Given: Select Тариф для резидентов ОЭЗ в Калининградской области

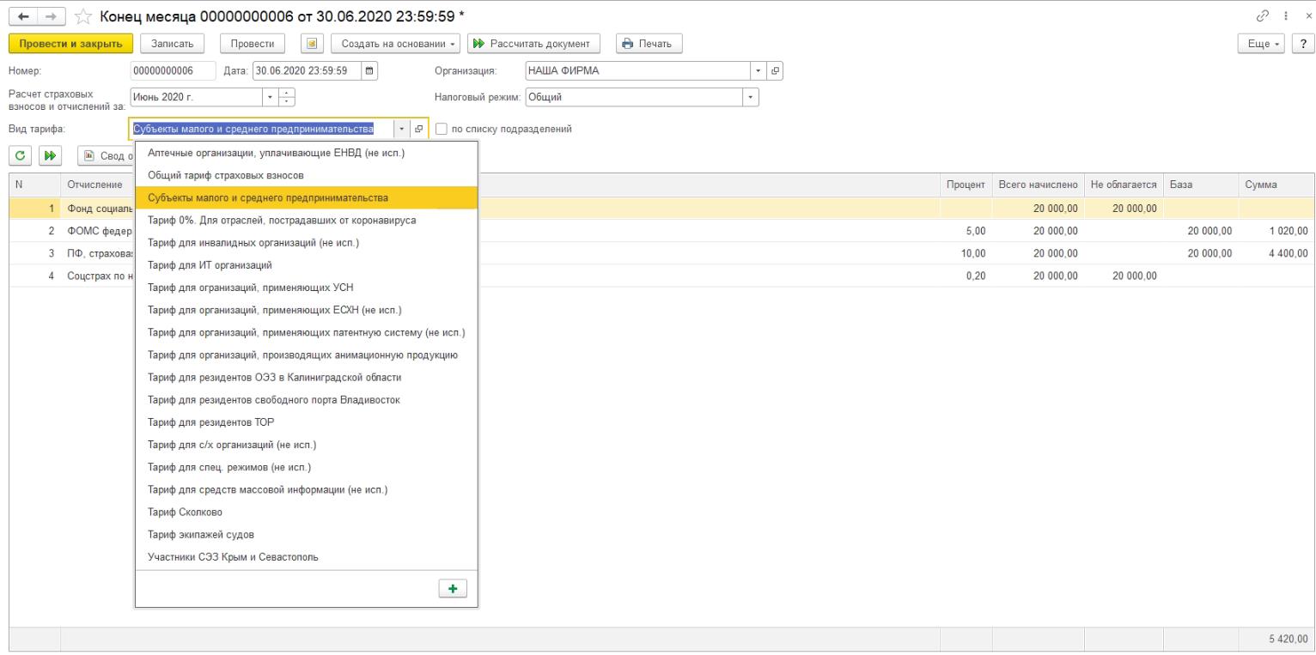Looking at the screenshot, I should tap(307, 377).
